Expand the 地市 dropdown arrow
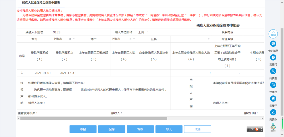284x137 pixels. pyautogui.click(x=134, y=39)
